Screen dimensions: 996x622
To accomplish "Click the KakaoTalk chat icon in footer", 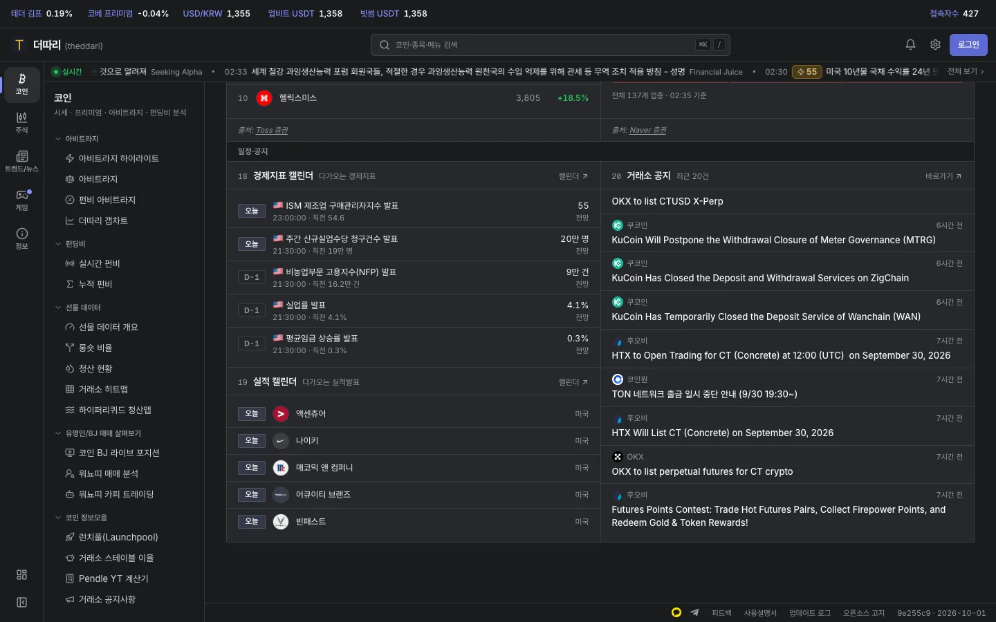I will tap(676, 612).
